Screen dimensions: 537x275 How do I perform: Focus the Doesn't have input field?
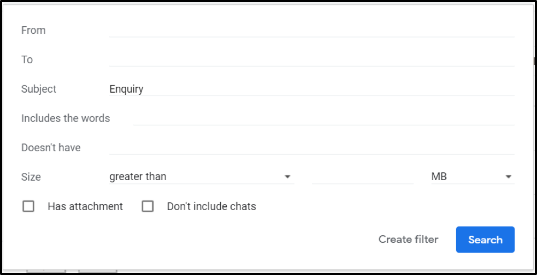311,148
